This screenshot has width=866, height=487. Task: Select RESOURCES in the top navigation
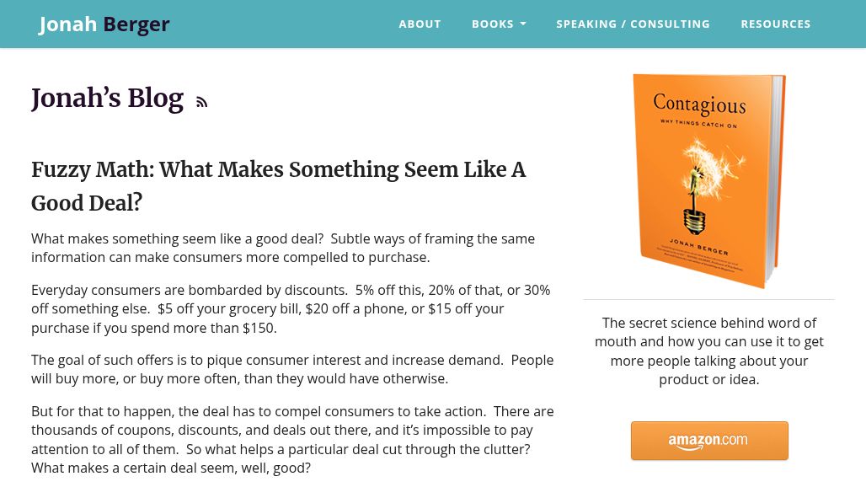776,24
